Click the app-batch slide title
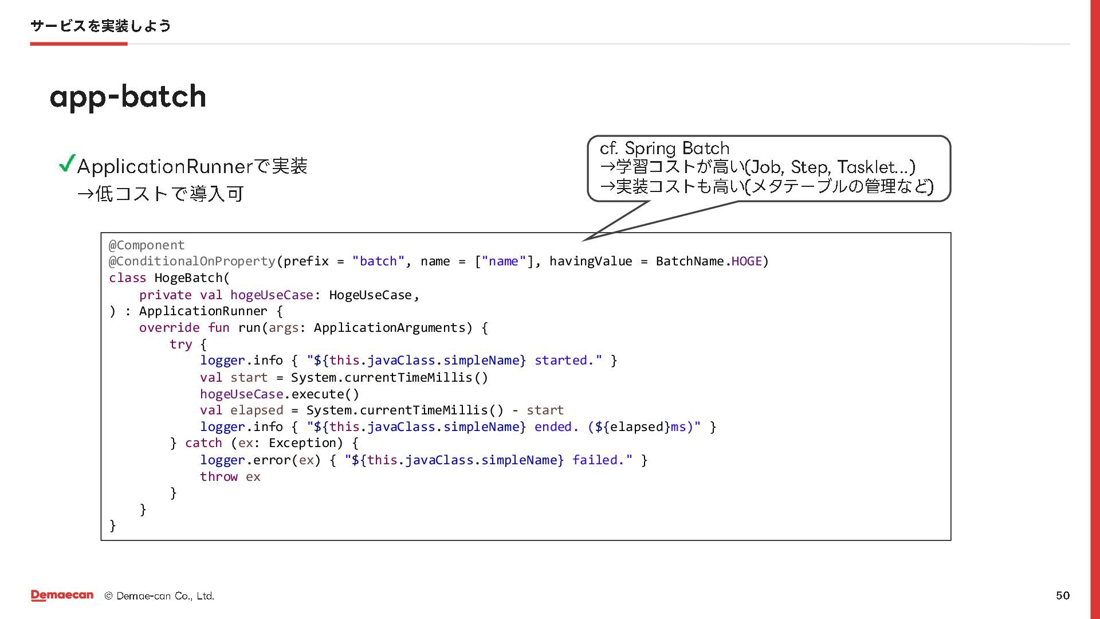This screenshot has width=1100, height=619. coord(128,96)
